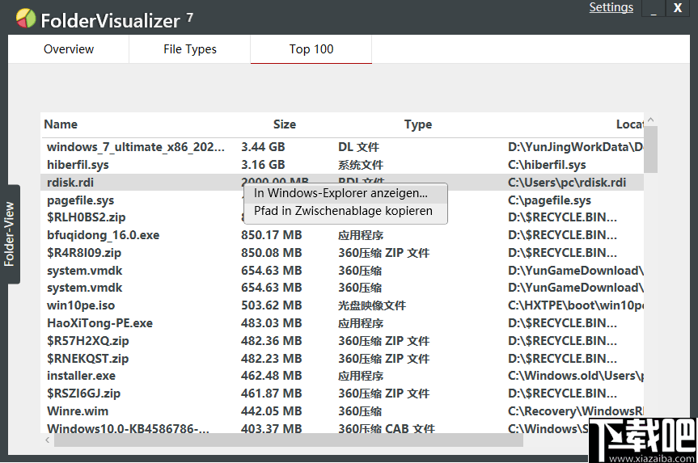Open the Settings link
The image size is (698, 463).
tap(611, 7)
